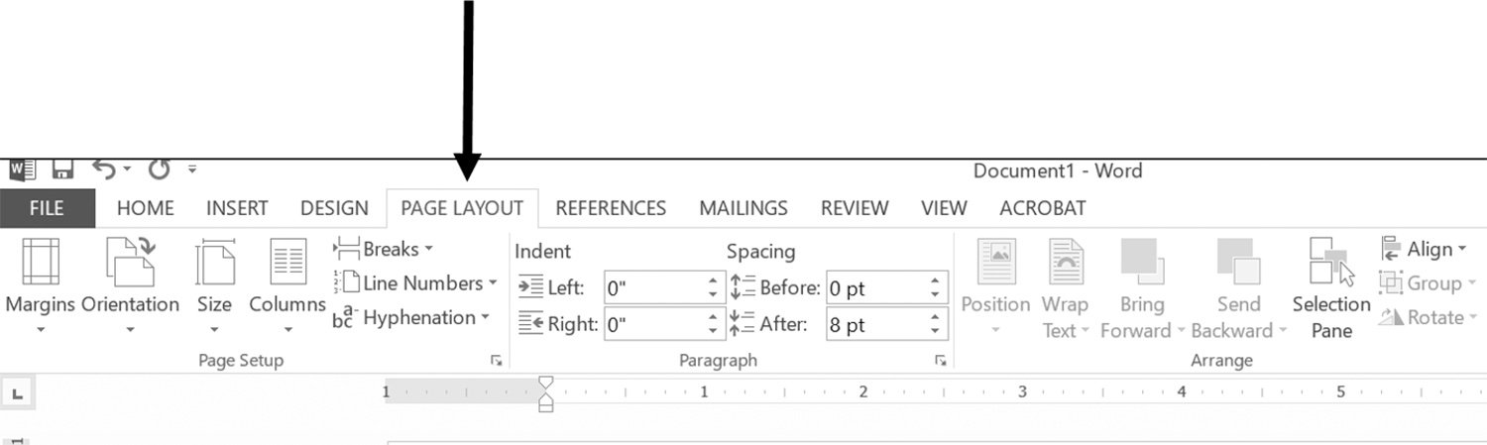
Task: Open the Page Setup dialog launcher
Action: 497,362
